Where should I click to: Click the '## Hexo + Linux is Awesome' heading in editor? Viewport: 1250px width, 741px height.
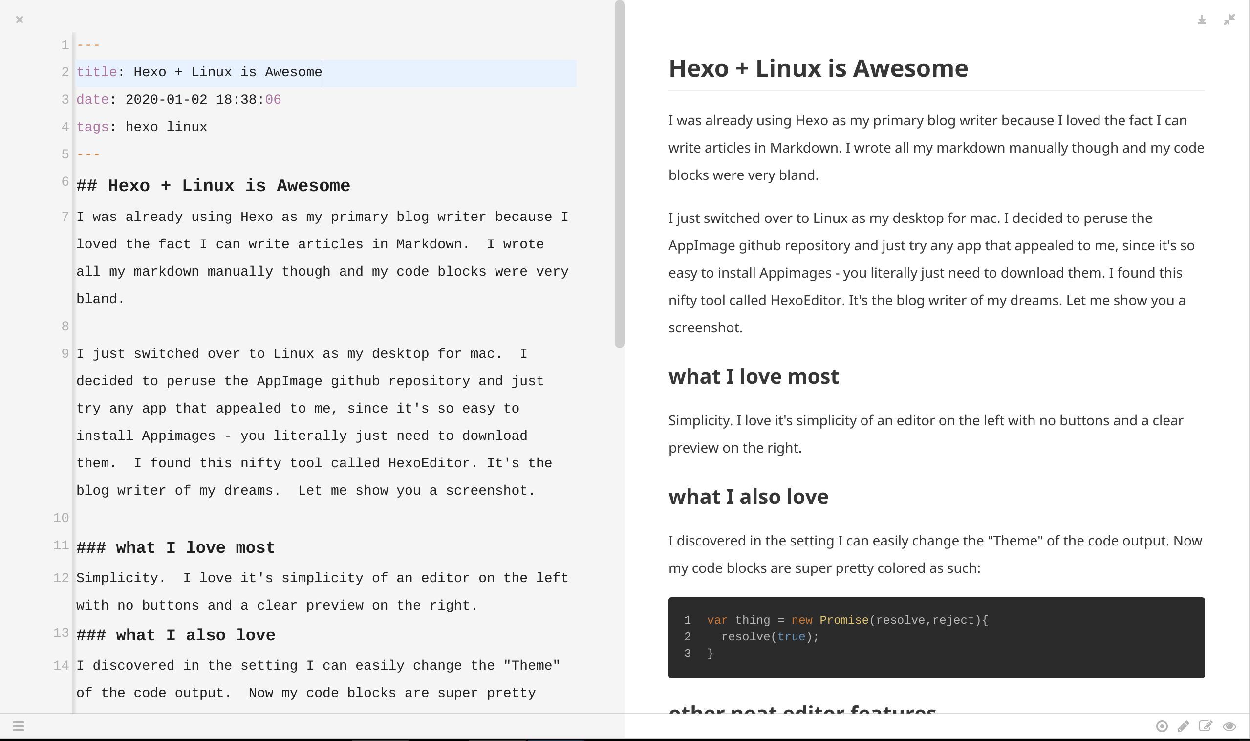(213, 186)
